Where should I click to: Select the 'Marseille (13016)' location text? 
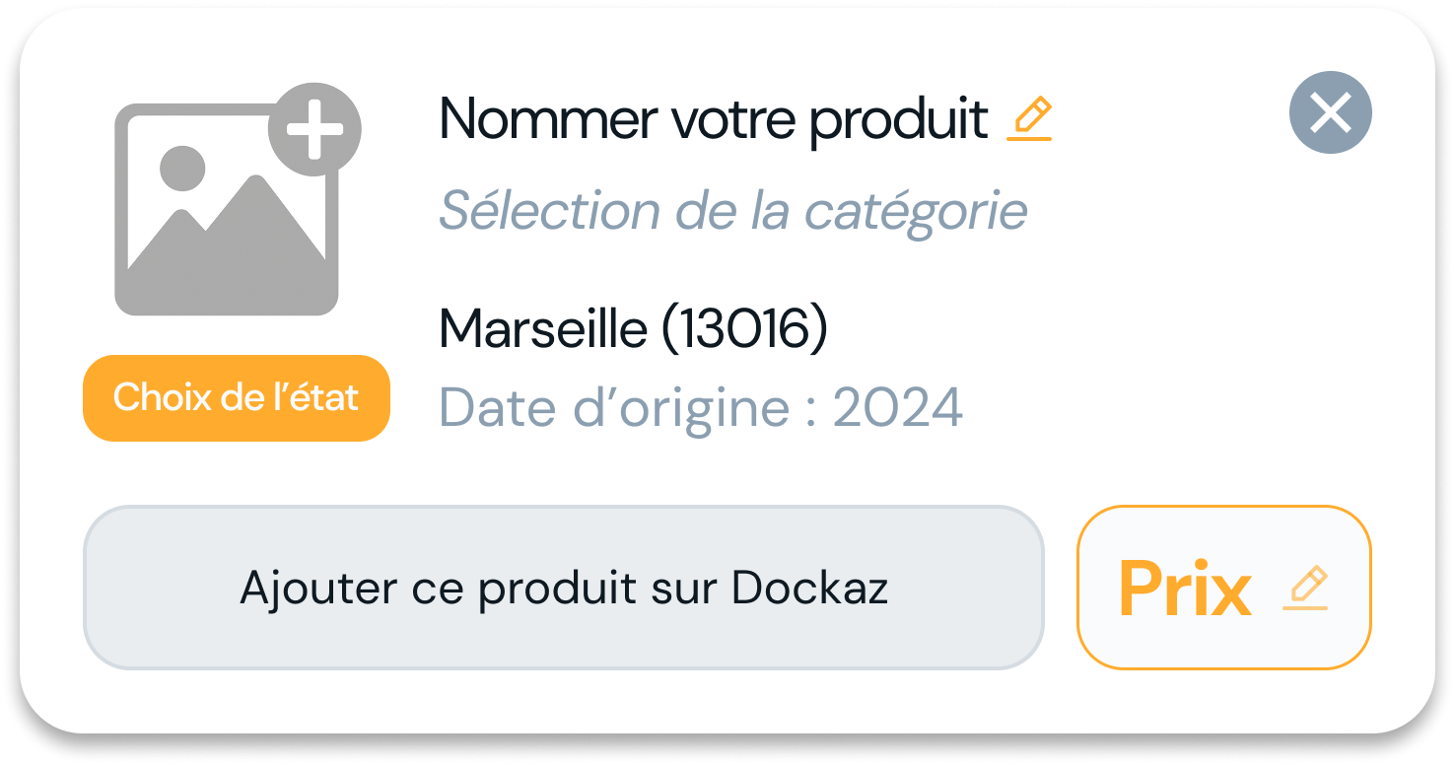point(633,328)
